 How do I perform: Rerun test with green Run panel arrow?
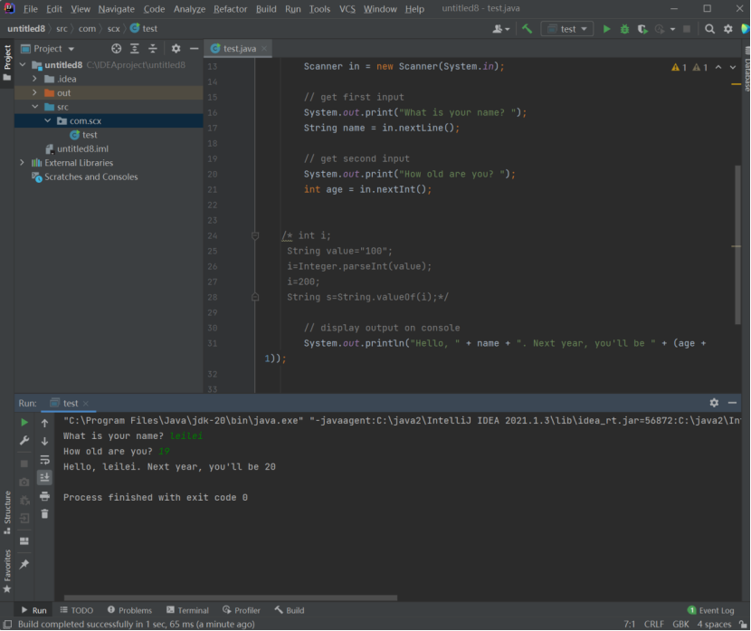coord(24,423)
